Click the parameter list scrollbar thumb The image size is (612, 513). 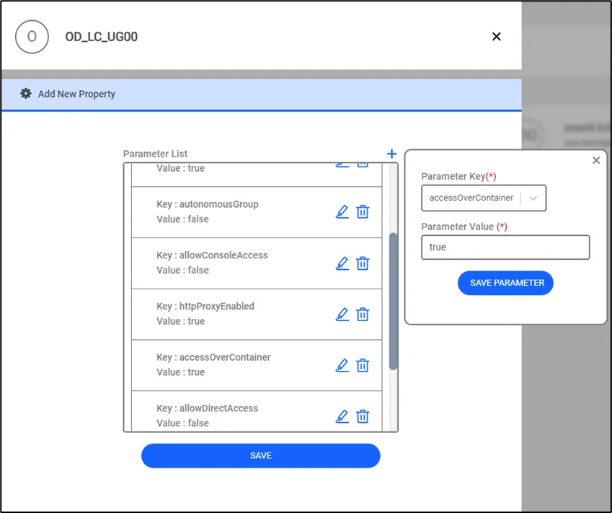394,301
